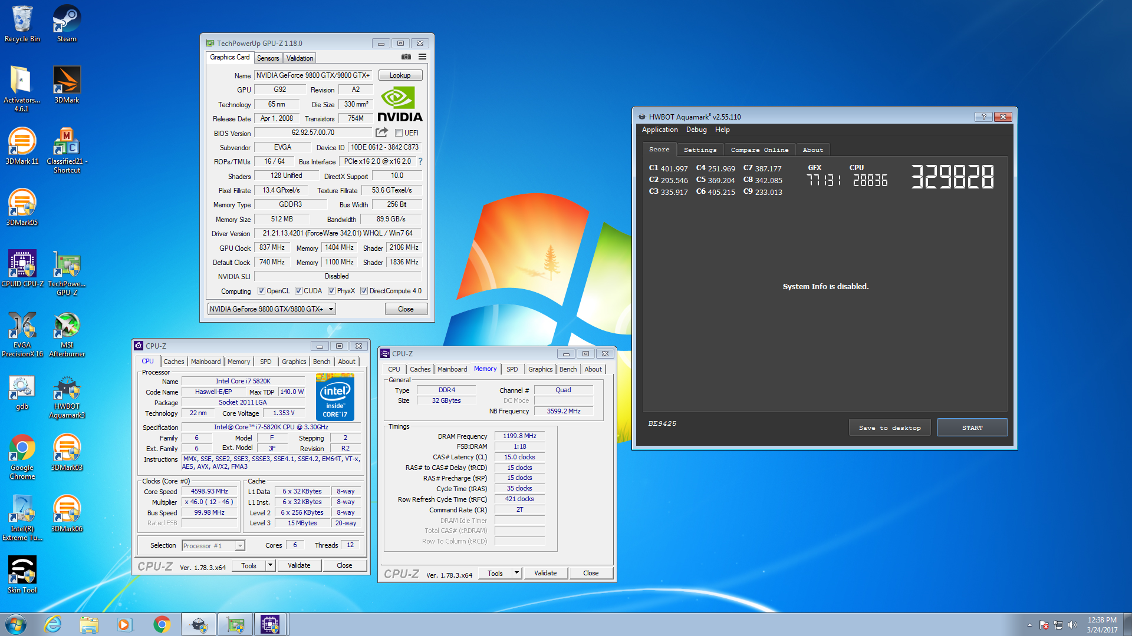Screen dimensions: 1132x636
Task: Open the Settings tab in HWBOT Aquamark
Action: tap(700, 150)
